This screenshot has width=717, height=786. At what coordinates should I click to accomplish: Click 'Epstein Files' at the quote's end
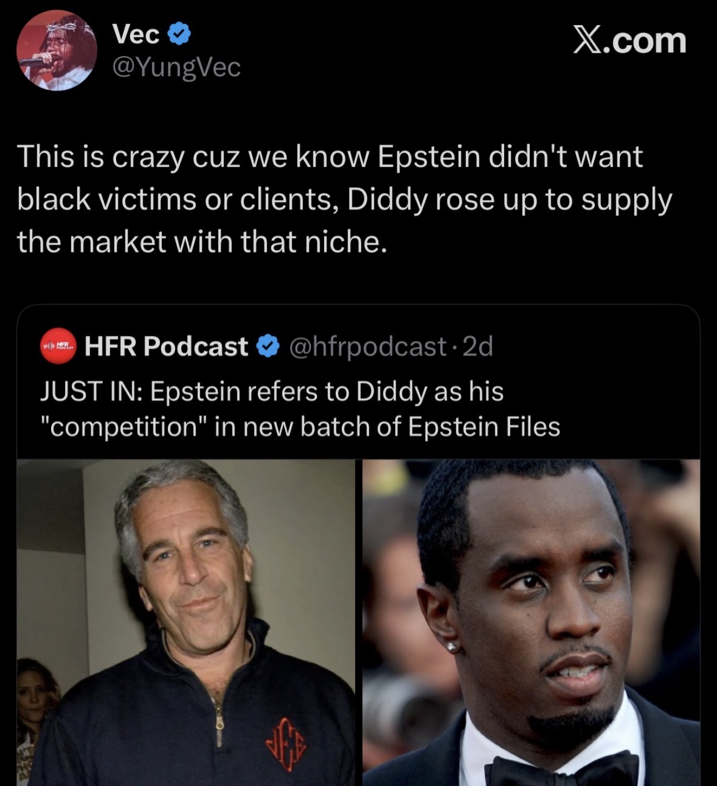click(x=484, y=426)
